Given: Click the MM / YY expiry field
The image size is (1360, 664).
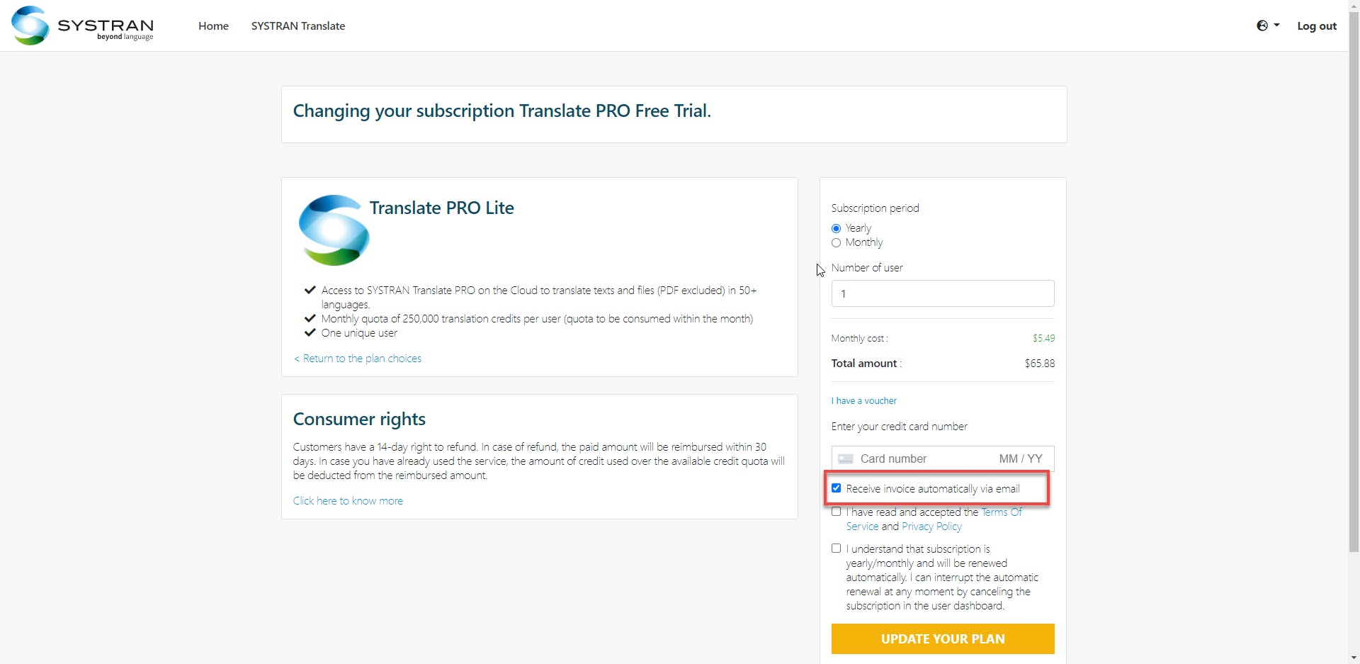Looking at the screenshot, I should click(1020, 459).
